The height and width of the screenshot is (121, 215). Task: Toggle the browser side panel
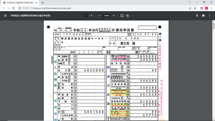click(x=201, y=8)
